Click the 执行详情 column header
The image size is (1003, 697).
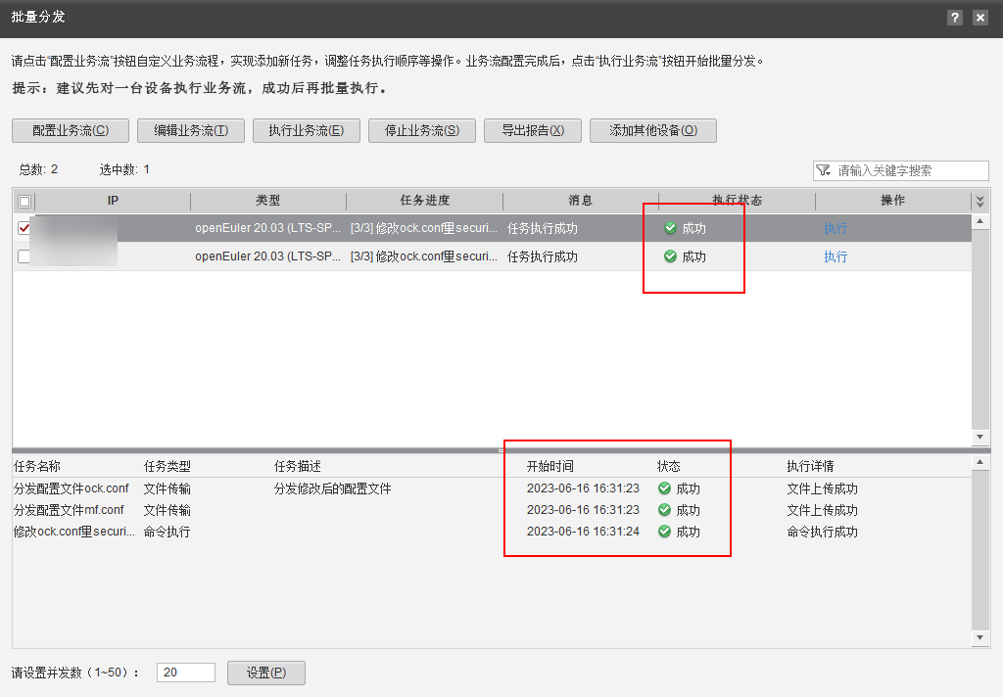pyautogui.click(x=810, y=466)
